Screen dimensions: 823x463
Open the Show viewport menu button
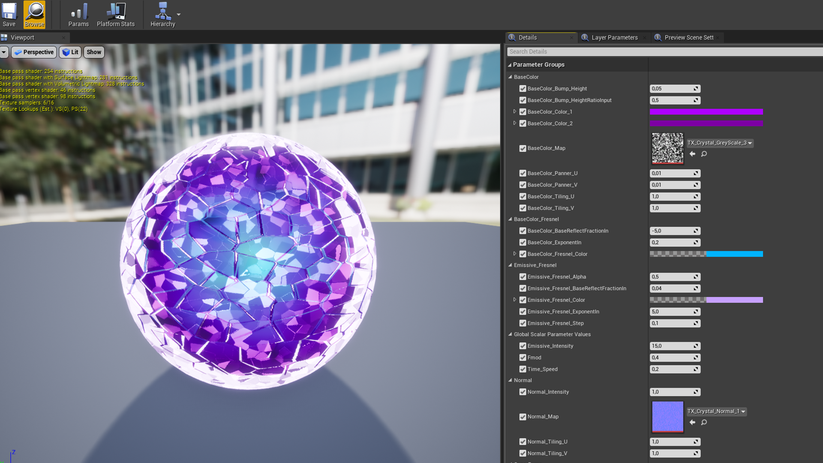pos(94,52)
